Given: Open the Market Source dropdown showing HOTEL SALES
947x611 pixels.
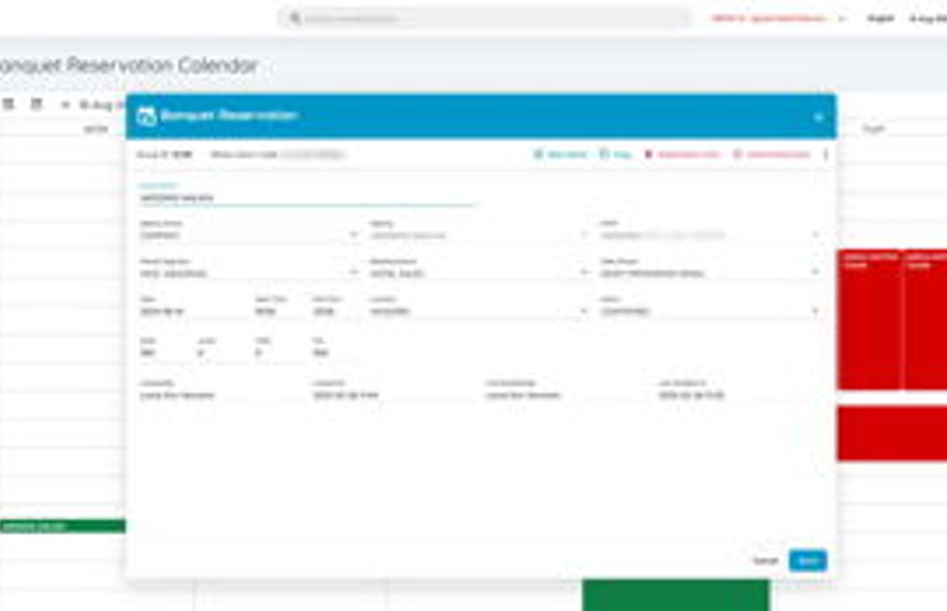Looking at the screenshot, I should pyautogui.click(x=479, y=273).
